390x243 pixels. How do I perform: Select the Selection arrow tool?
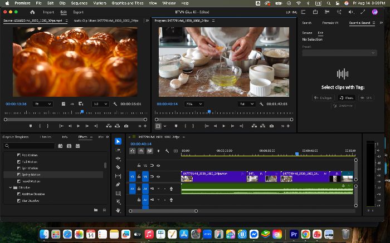[x=118, y=141]
